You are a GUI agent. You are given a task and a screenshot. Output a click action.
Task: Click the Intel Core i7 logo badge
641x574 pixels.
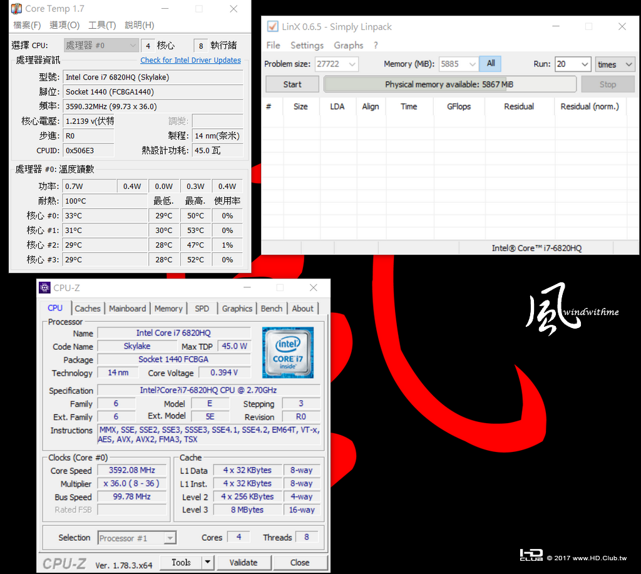tap(288, 352)
